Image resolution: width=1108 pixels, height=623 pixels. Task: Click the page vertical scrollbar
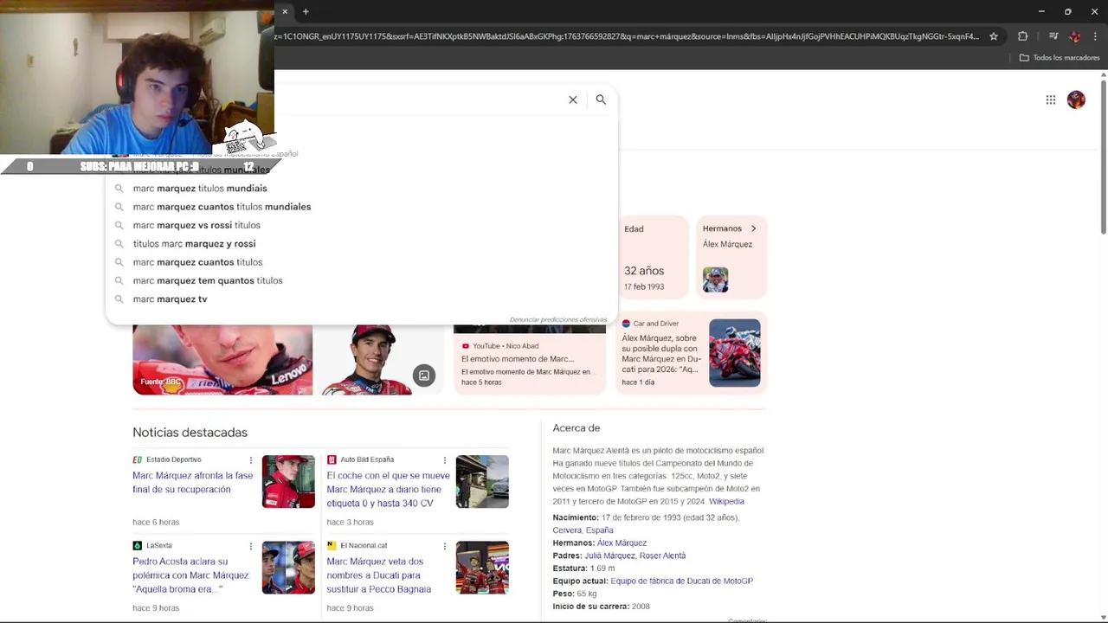click(x=1104, y=156)
